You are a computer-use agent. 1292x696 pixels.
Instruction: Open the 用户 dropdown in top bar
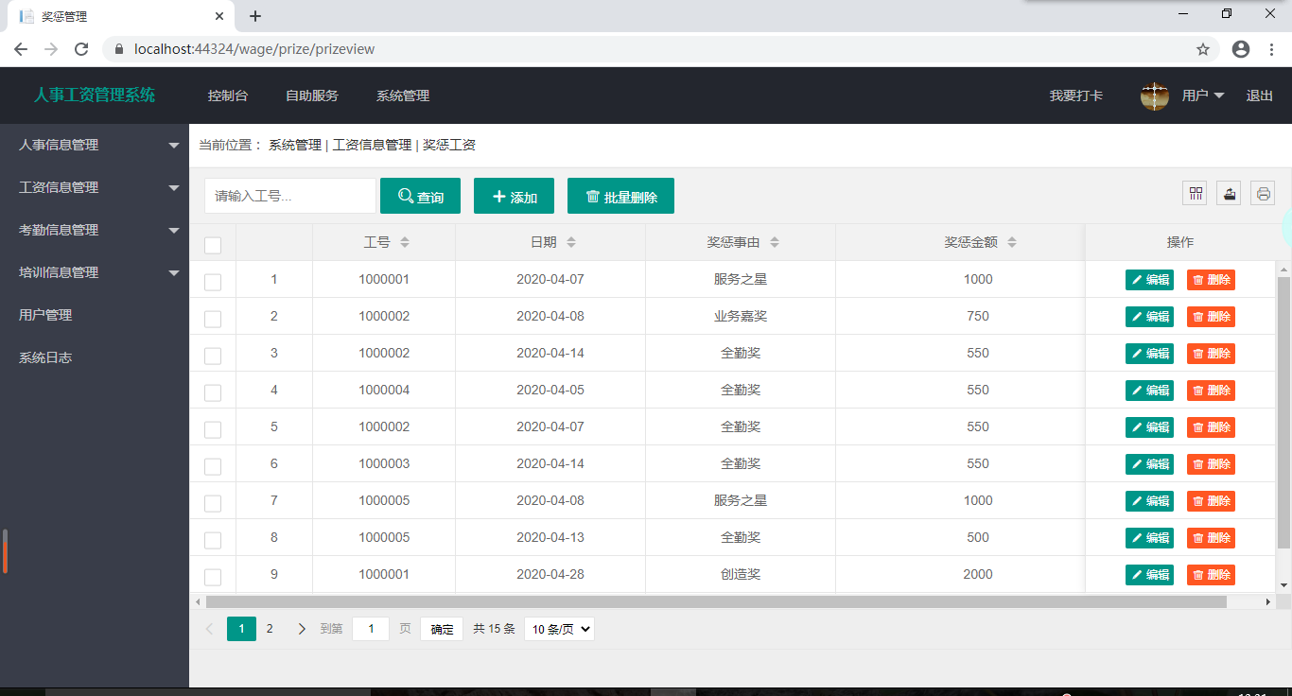1203,96
